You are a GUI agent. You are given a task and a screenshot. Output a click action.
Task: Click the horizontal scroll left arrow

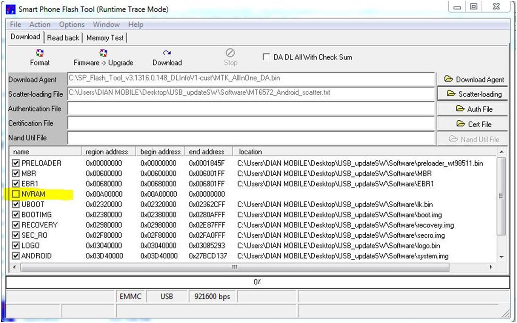pos(14,267)
